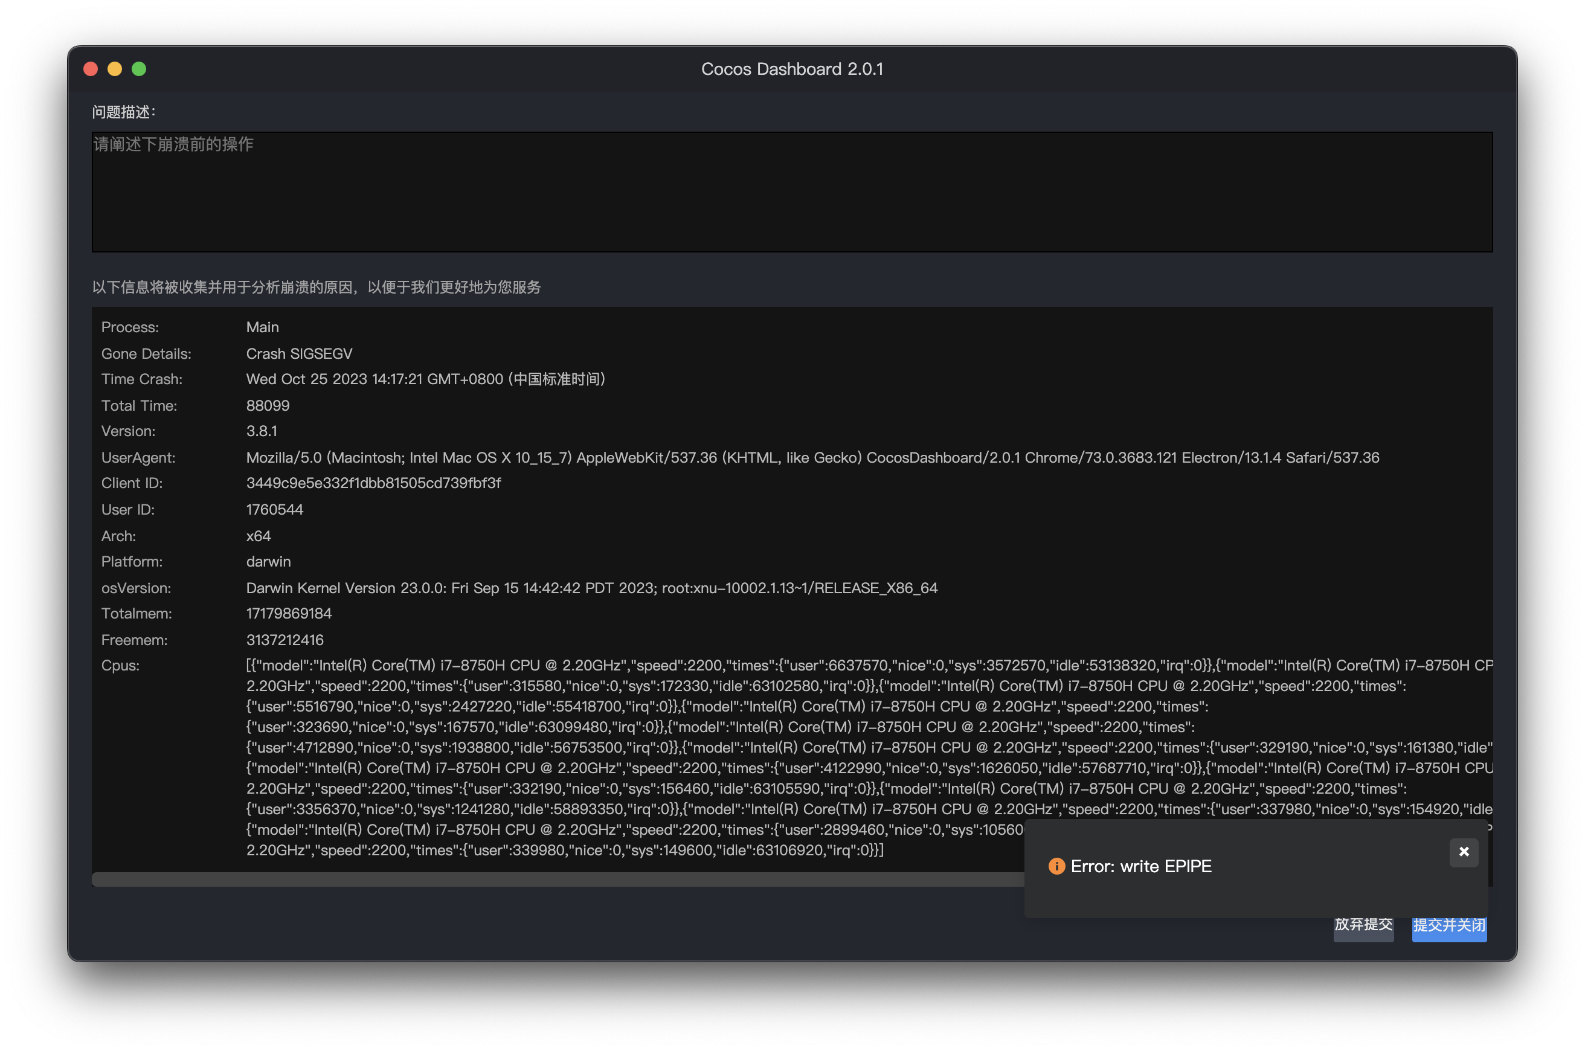Click the UserAgent Mozilla string
This screenshot has height=1051, width=1585.
click(x=812, y=457)
